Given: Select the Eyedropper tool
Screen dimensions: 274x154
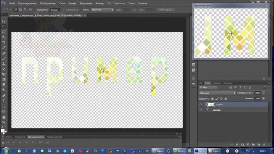Looking at the screenshot, I should pos(4,47).
